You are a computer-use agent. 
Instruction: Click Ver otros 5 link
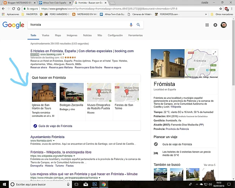pos(210,165)
